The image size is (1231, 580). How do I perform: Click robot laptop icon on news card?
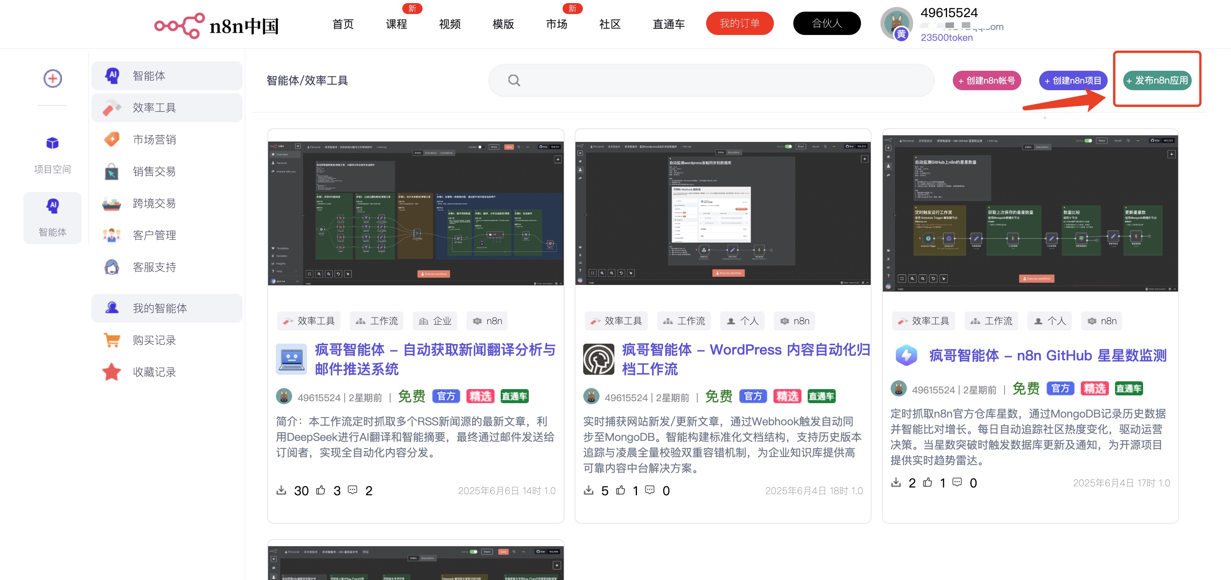pyautogui.click(x=291, y=359)
